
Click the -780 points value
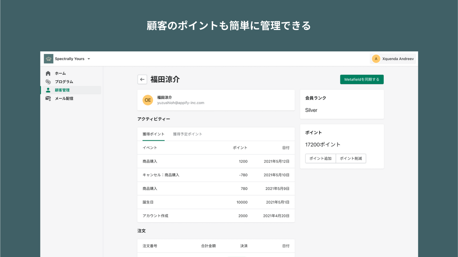(243, 175)
